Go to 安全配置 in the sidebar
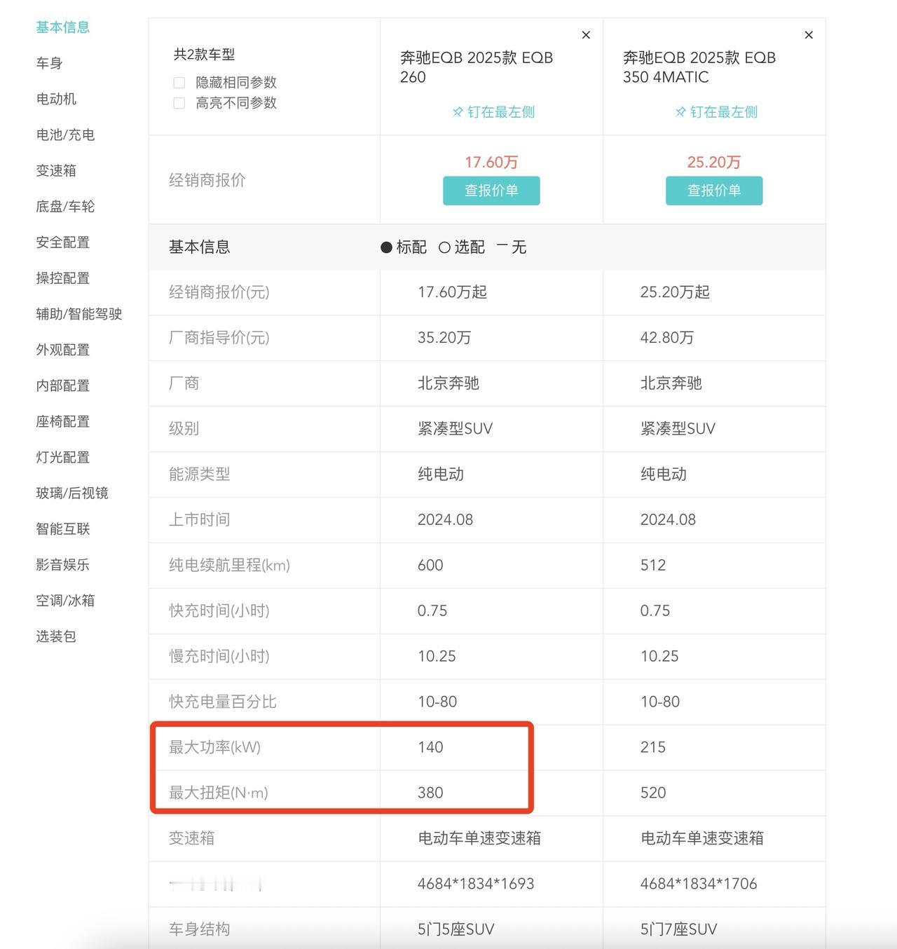Screen dimensions: 897x949 click(63, 242)
